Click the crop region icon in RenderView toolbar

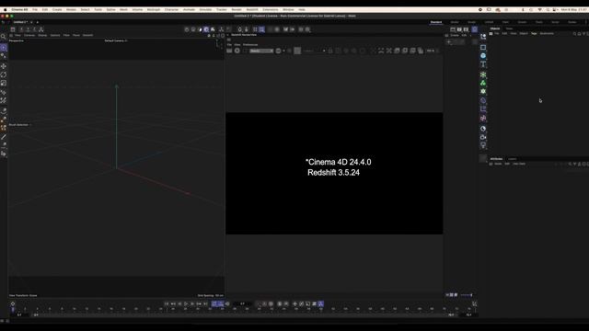coord(381,51)
